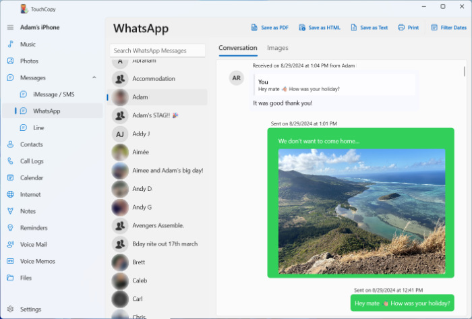Click the Save as PDF icon
472x319 pixels.
(254, 28)
